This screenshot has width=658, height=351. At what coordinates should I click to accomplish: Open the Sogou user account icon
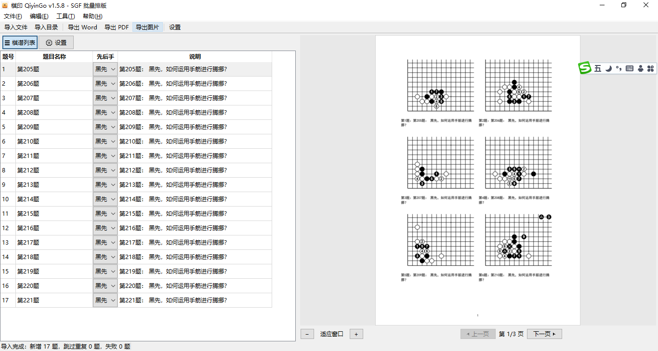[x=641, y=68]
